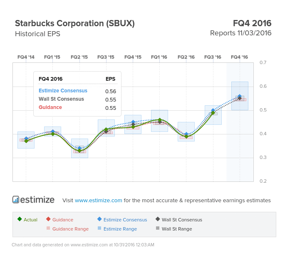Click the blue Estimize point at FQ1 '15

pyautogui.click(x=53, y=131)
